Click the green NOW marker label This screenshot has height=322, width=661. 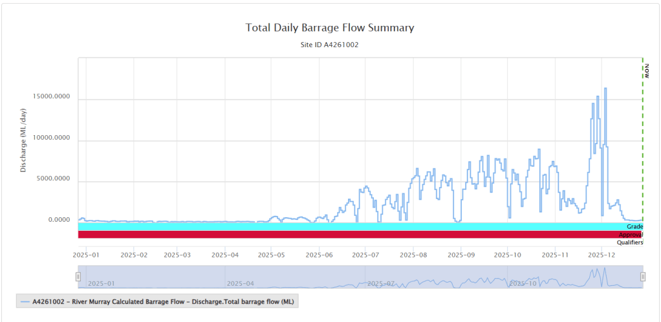pos(646,70)
